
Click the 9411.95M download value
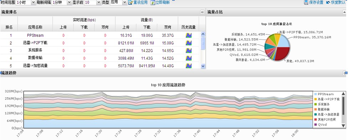tap(147, 66)
